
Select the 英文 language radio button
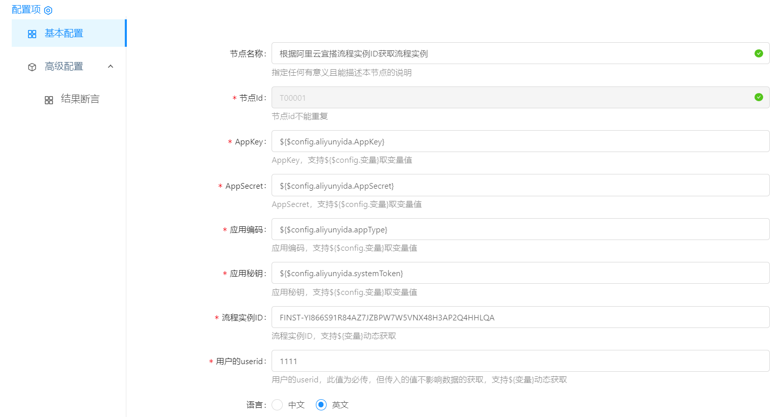(321, 405)
